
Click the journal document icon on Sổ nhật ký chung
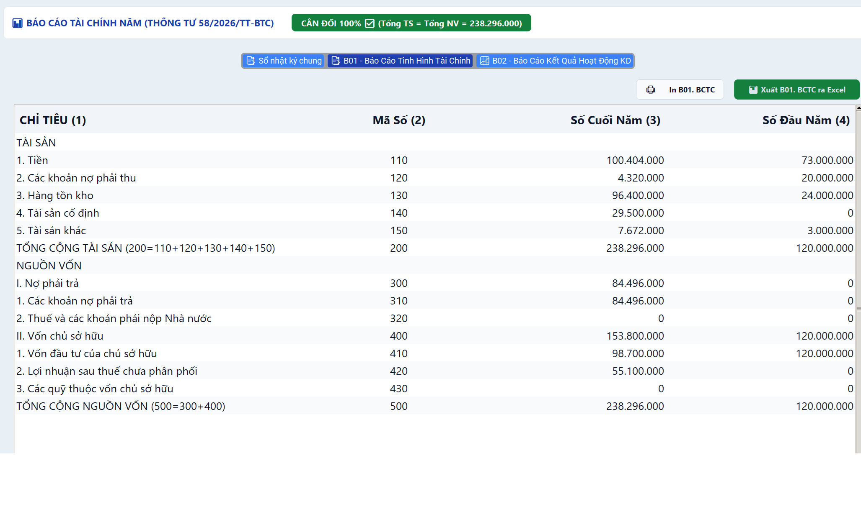click(251, 61)
